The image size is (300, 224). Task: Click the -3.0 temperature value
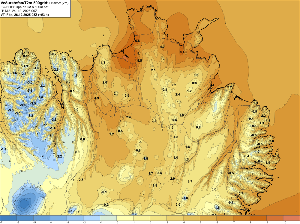pos(29,82)
